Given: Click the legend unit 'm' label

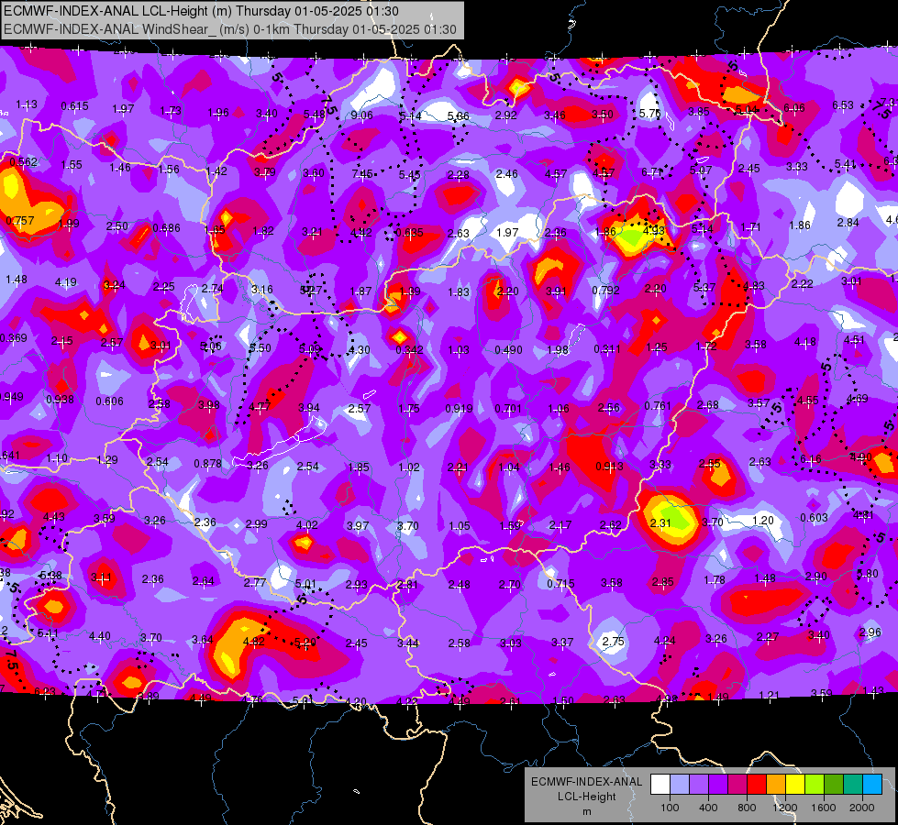Looking at the screenshot, I should tap(586, 812).
